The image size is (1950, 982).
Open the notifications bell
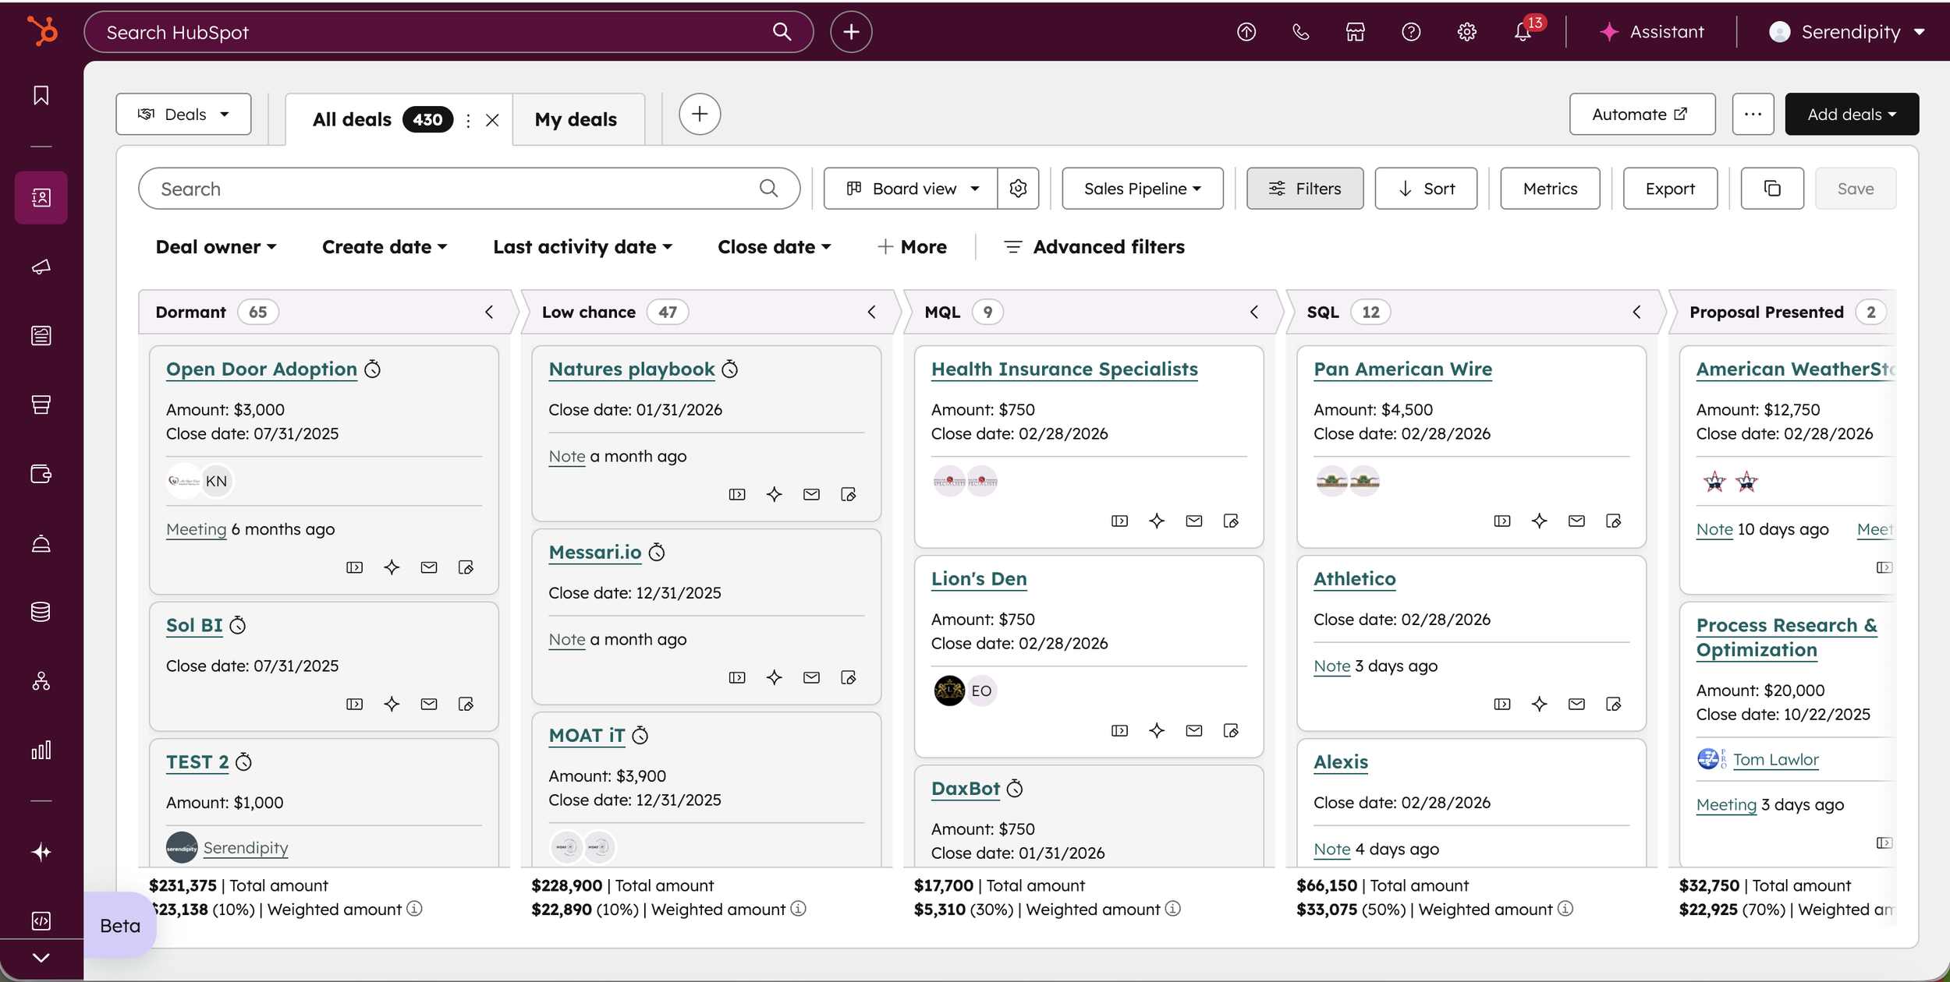(1522, 32)
